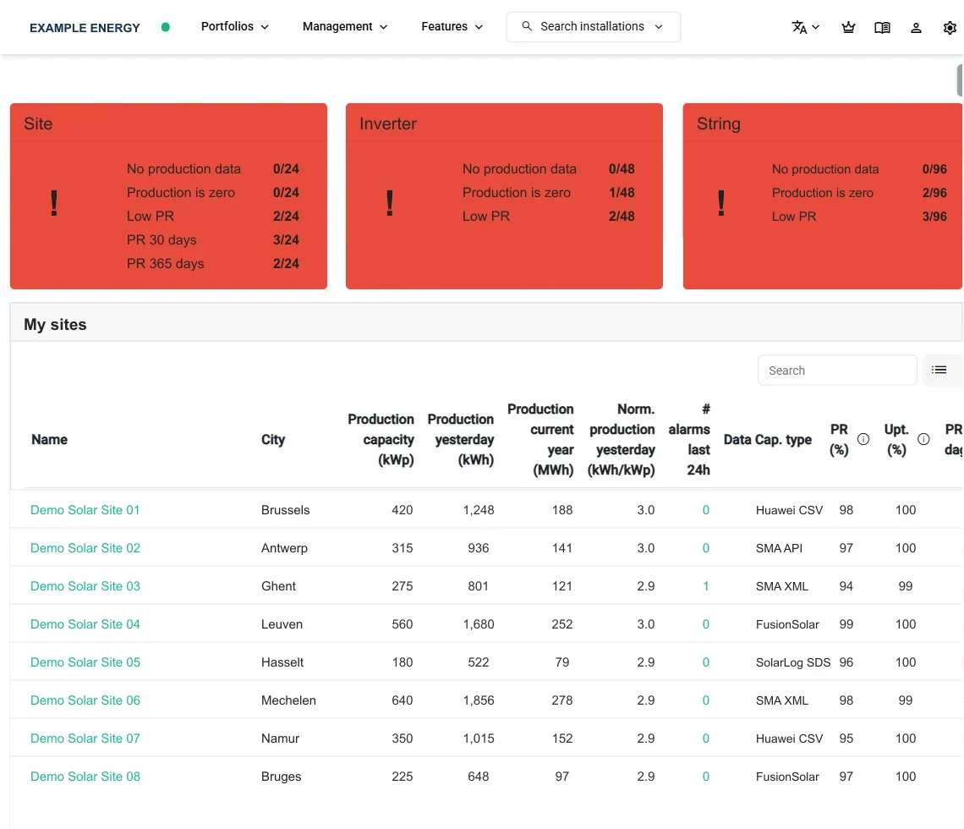Click the PR (%) info icon
Screen dimensions: 964x829
click(x=863, y=439)
